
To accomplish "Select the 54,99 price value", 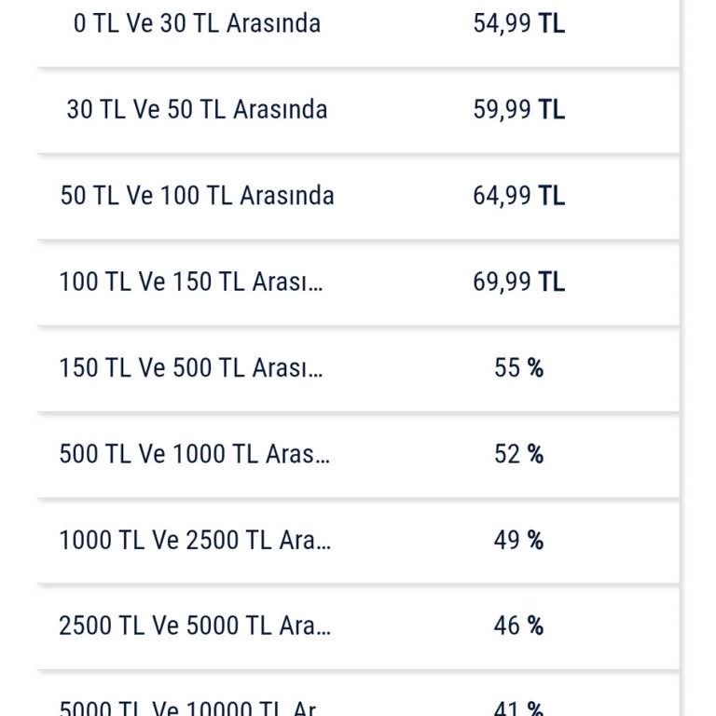I will coord(502,23).
